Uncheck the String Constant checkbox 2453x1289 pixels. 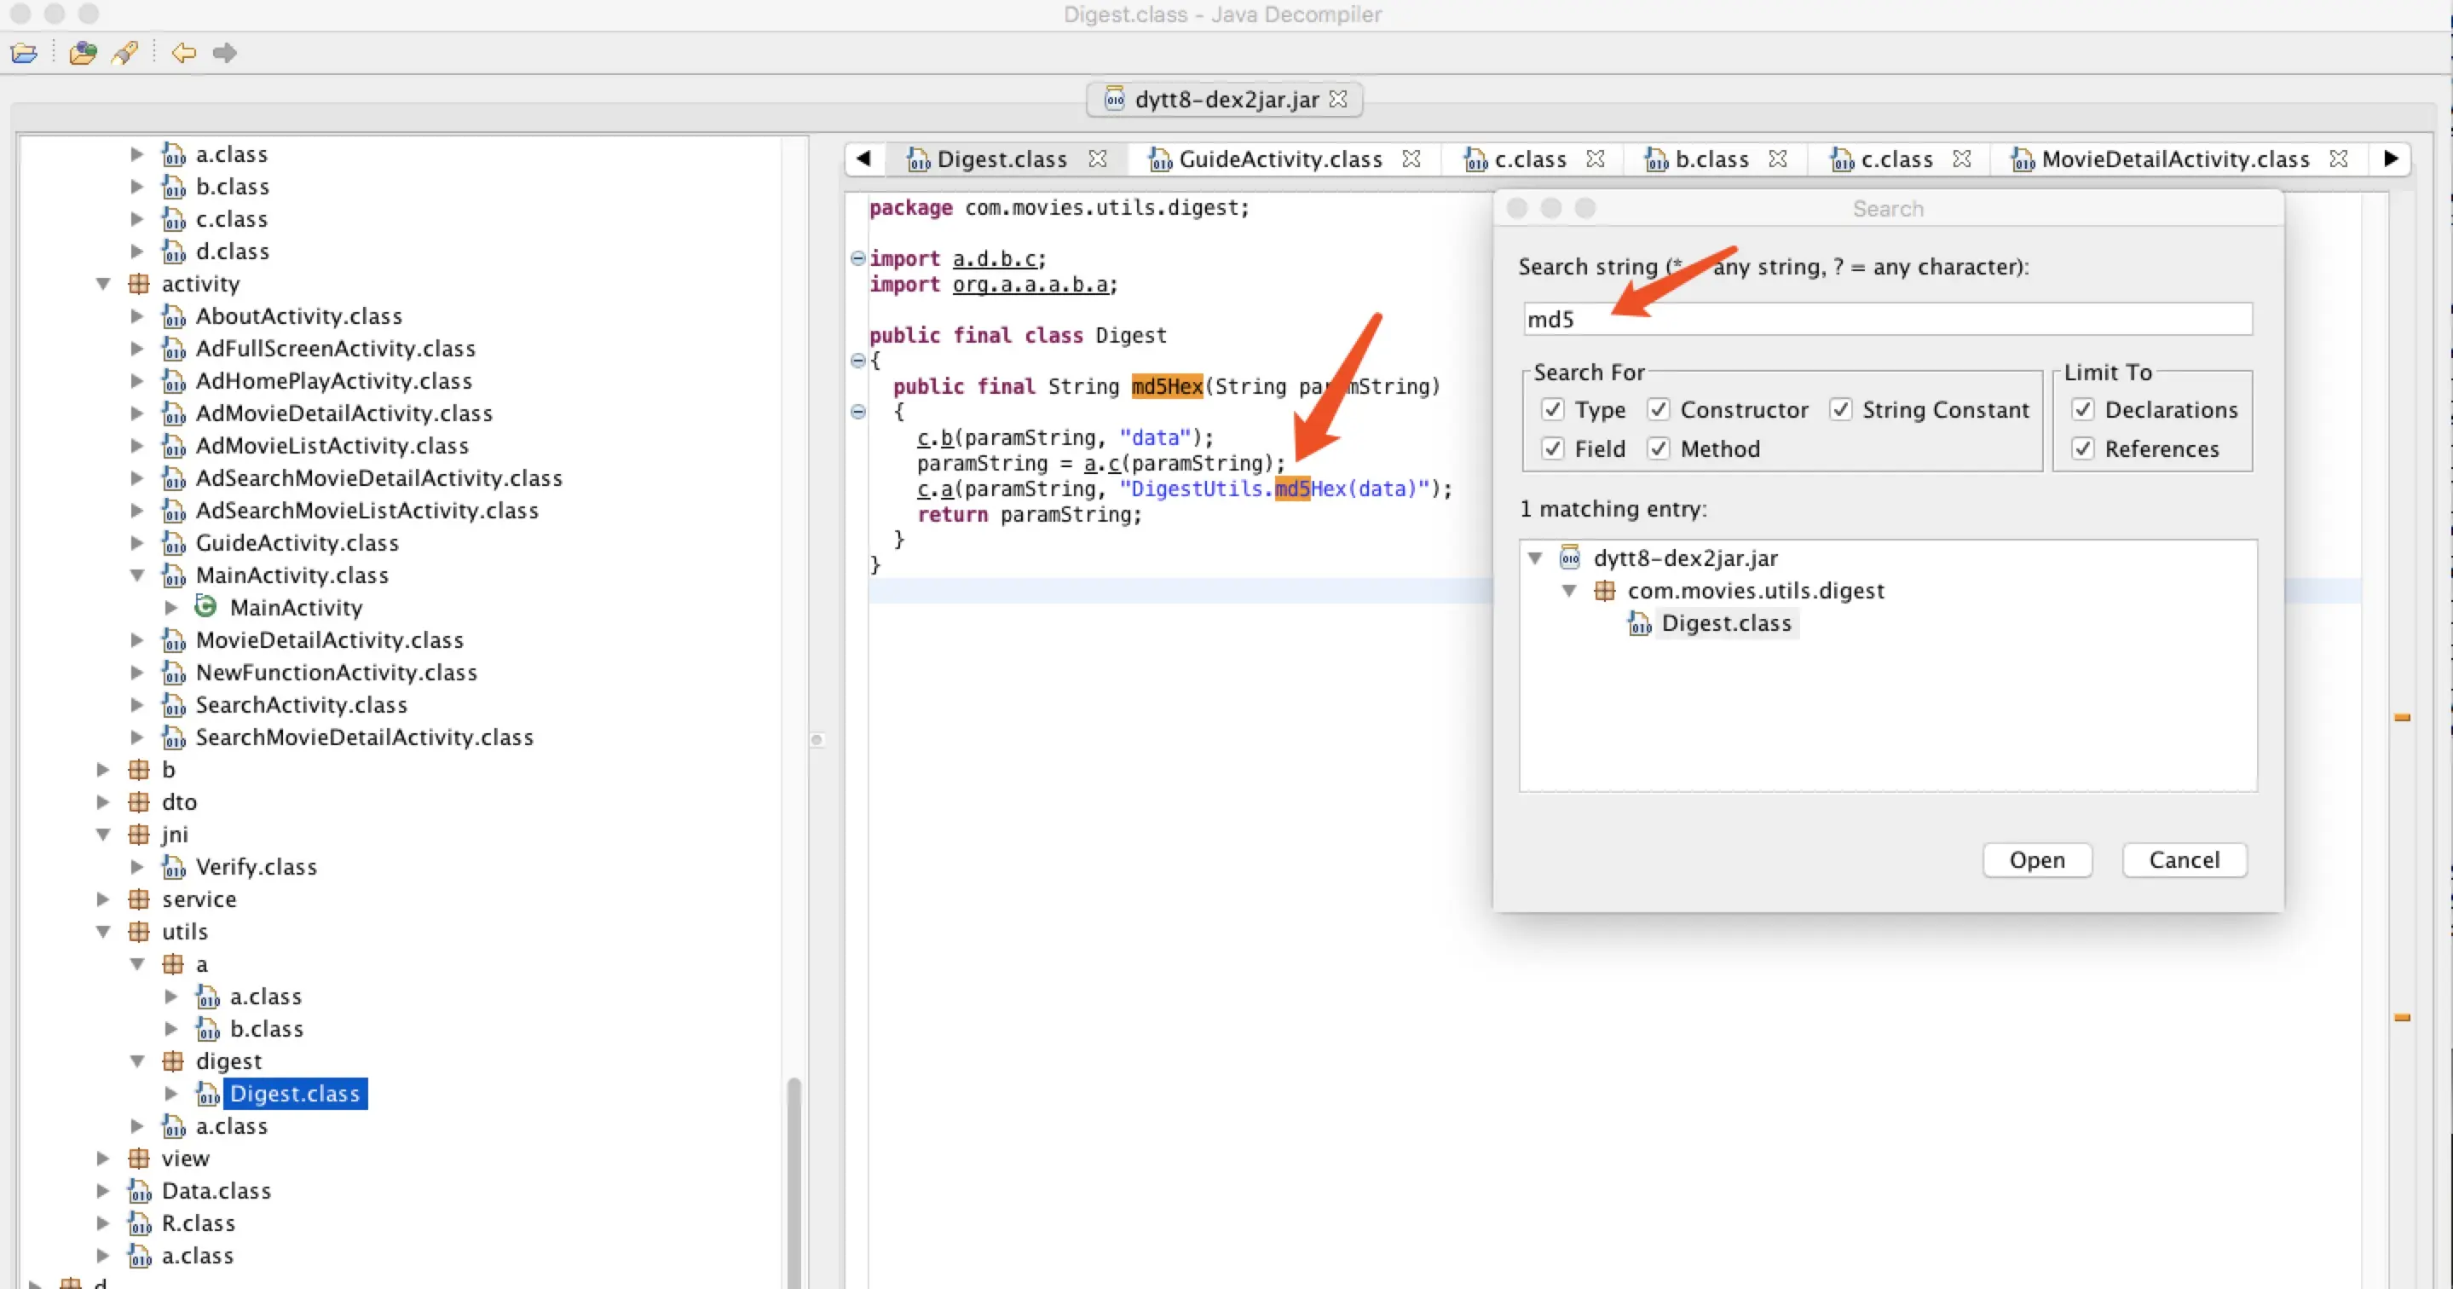point(1841,410)
